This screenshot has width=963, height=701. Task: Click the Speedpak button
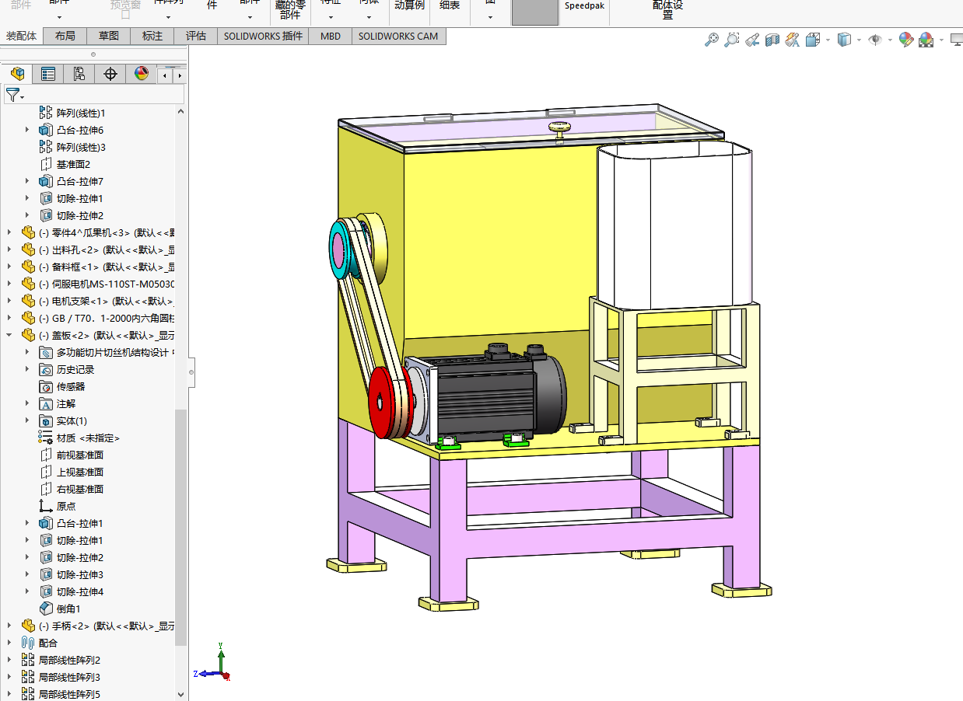coord(584,5)
